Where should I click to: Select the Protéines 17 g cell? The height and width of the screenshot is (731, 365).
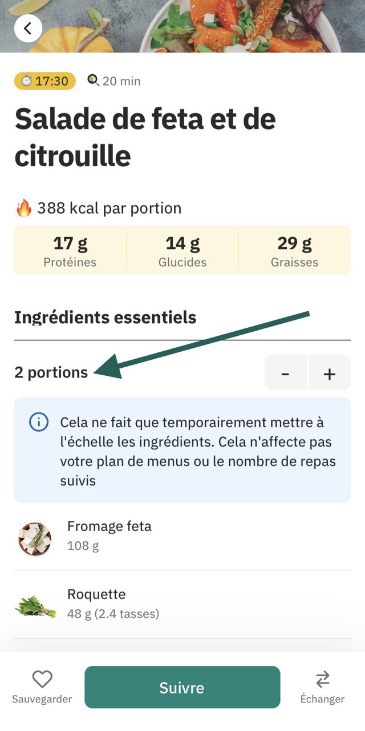(x=70, y=251)
